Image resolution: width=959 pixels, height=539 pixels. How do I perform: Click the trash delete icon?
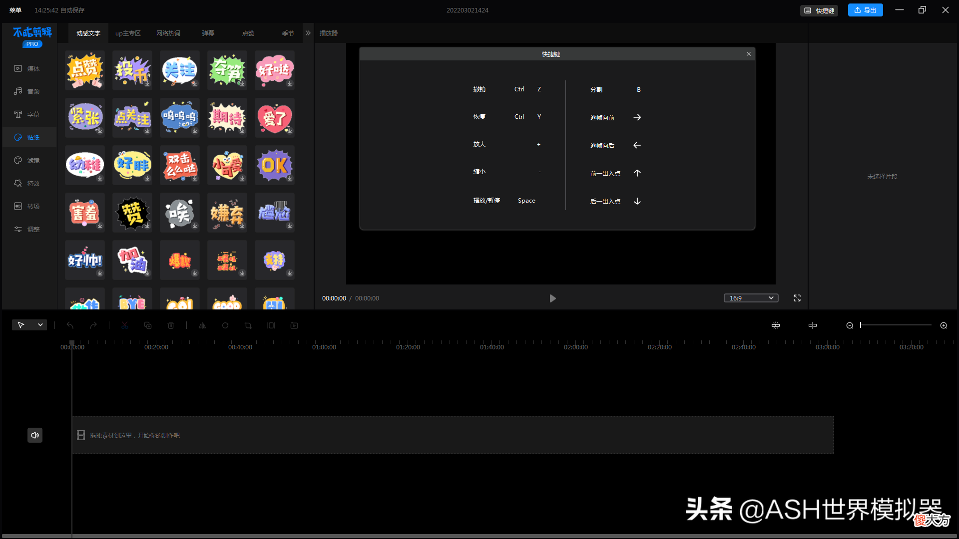tap(171, 325)
